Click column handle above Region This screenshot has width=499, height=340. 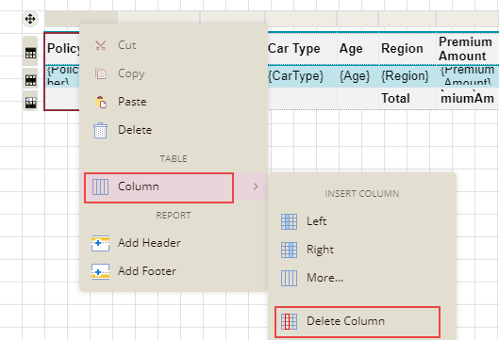point(407,19)
